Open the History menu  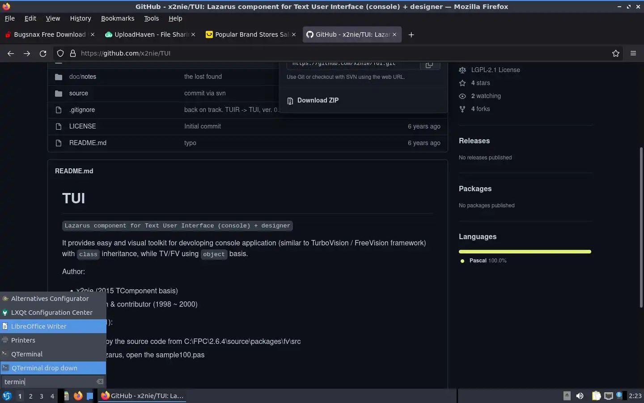pyautogui.click(x=80, y=18)
